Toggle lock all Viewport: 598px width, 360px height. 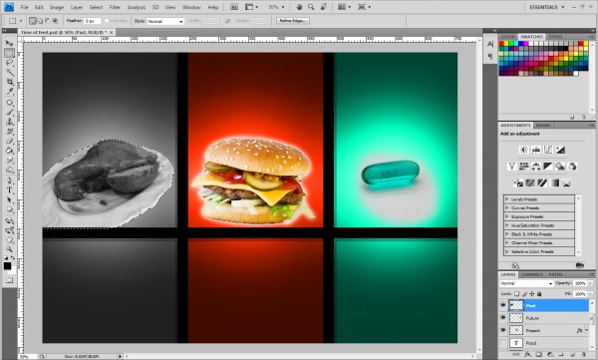coord(539,294)
